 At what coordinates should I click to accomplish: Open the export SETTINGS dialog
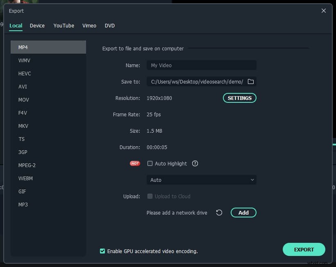click(239, 98)
